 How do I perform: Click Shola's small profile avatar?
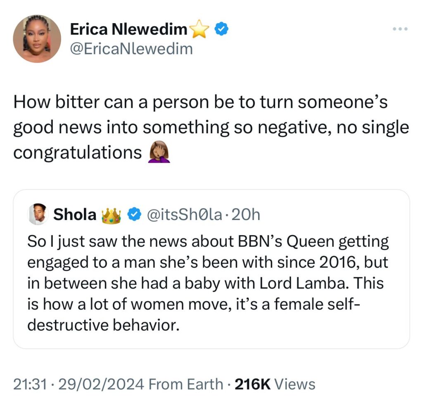click(x=38, y=215)
